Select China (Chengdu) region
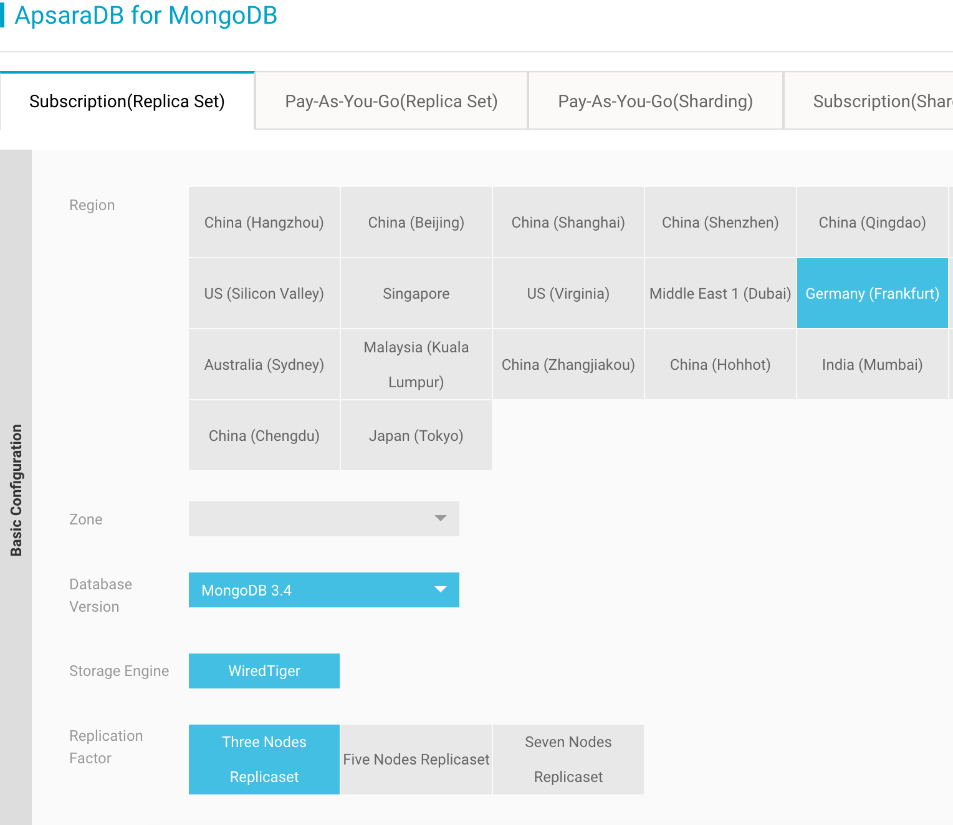953x825 pixels. (264, 436)
